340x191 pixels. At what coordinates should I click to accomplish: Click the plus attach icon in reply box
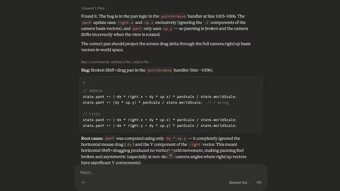[x=83, y=182]
